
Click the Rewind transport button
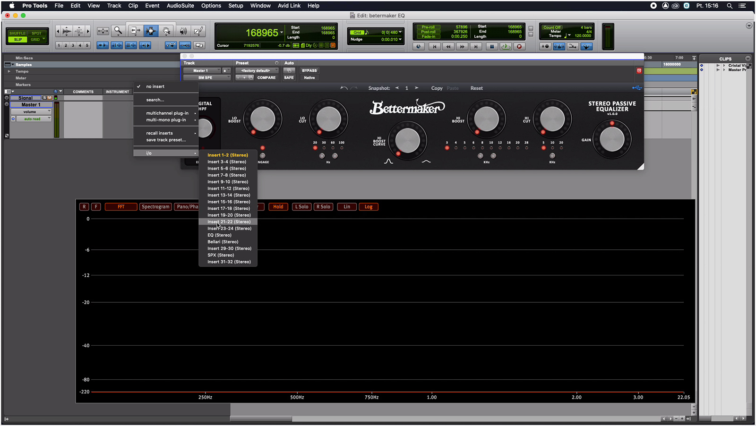click(x=448, y=46)
